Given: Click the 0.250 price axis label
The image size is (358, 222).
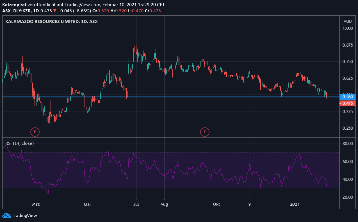Looking at the screenshot, I should pos(347,128).
